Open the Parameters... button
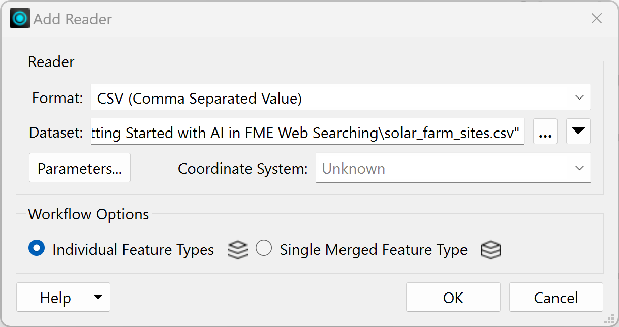The height and width of the screenshot is (327, 619). pos(80,168)
